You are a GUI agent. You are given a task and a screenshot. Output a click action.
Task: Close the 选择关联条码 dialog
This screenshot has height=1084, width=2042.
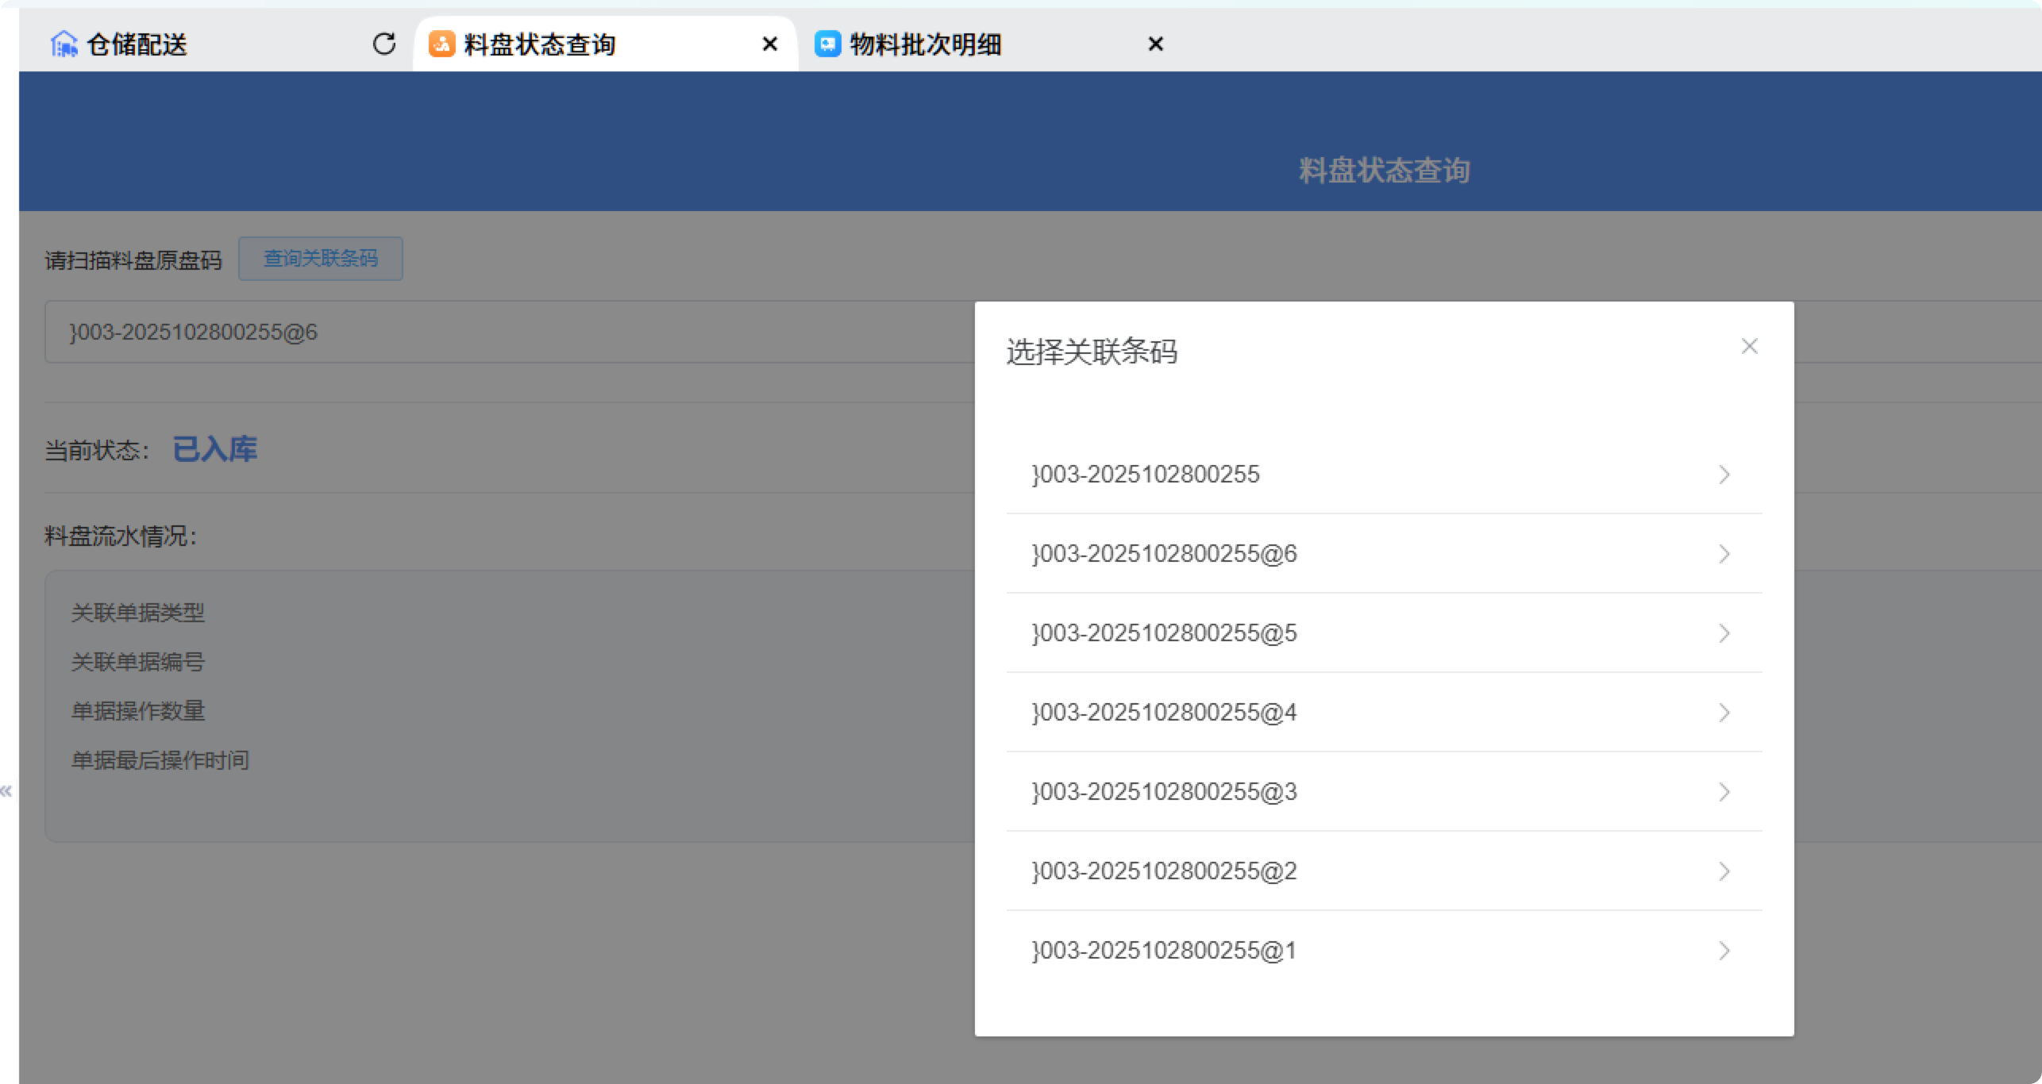[1749, 346]
